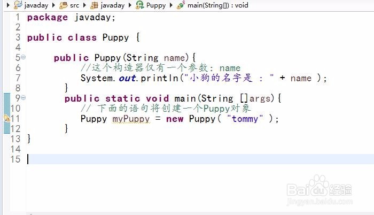Click line number 3 in the gutter
Screen dimensions: 374x215
pos(18,37)
